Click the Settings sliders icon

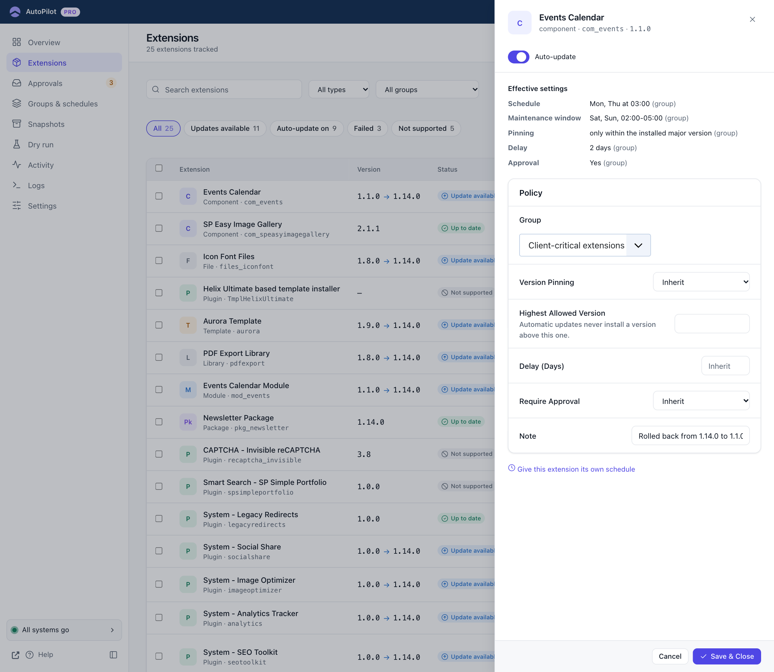click(16, 205)
